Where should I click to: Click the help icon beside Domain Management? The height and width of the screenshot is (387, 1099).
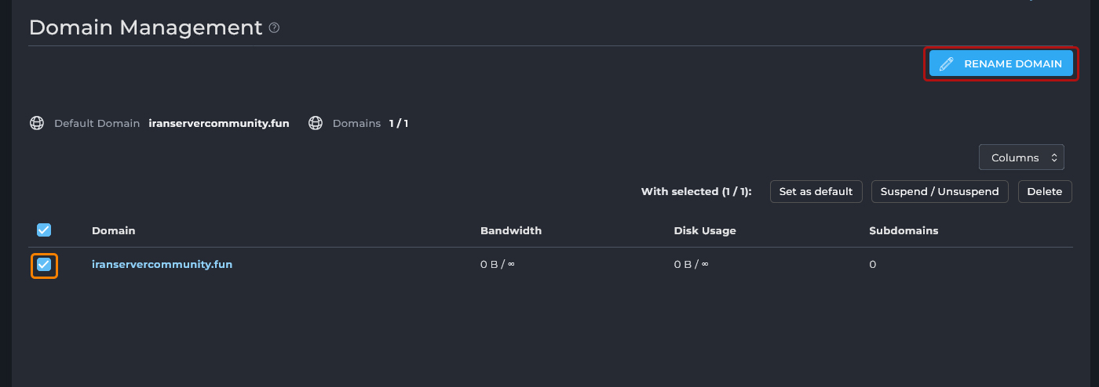274,28
